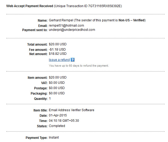Click the 60 days refund notice text
This screenshot has height=142, width=168.
(79, 66)
